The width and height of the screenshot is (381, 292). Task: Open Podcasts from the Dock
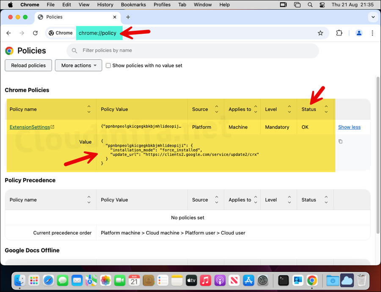pyautogui.click(x=220, y=280)
